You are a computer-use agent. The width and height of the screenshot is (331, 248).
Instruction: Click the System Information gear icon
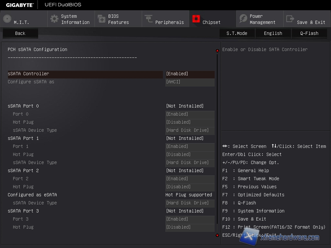55,19
